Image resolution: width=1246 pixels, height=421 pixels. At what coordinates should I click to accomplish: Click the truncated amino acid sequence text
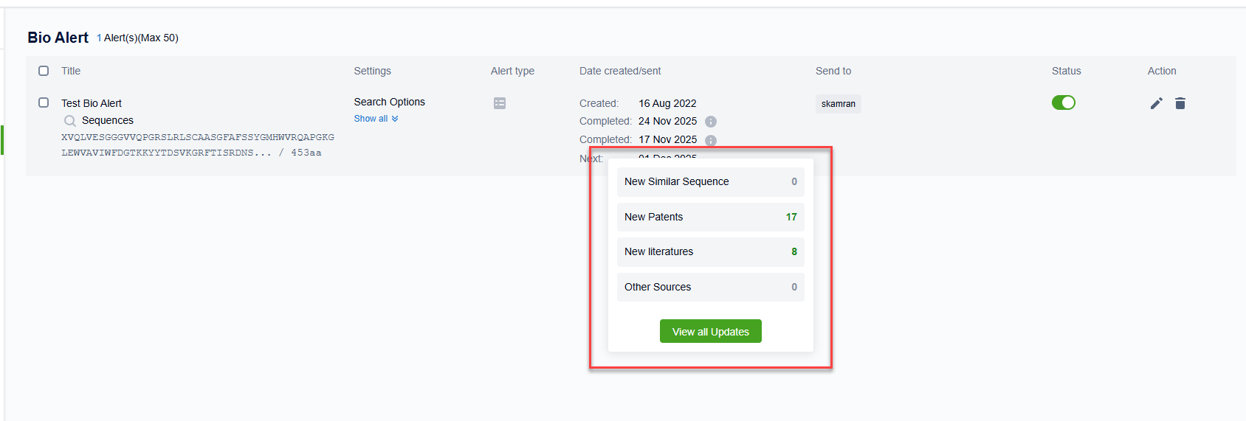[x=197, y=145]
